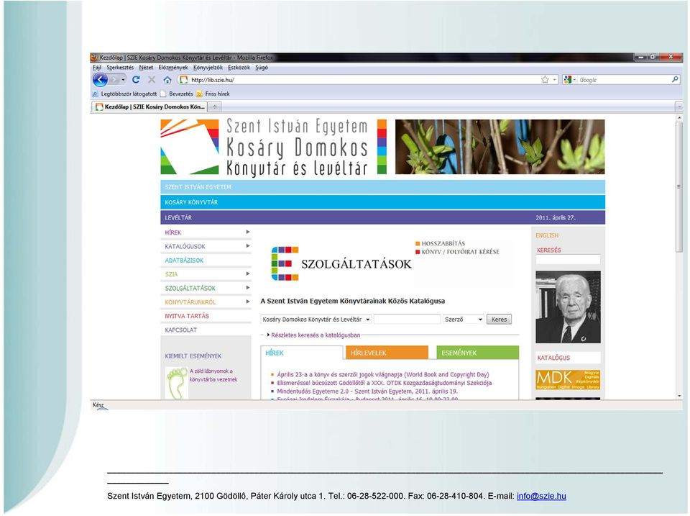Click the colorful E Szolgáltatások logo
Screen dimensions: 690x516
341,263
